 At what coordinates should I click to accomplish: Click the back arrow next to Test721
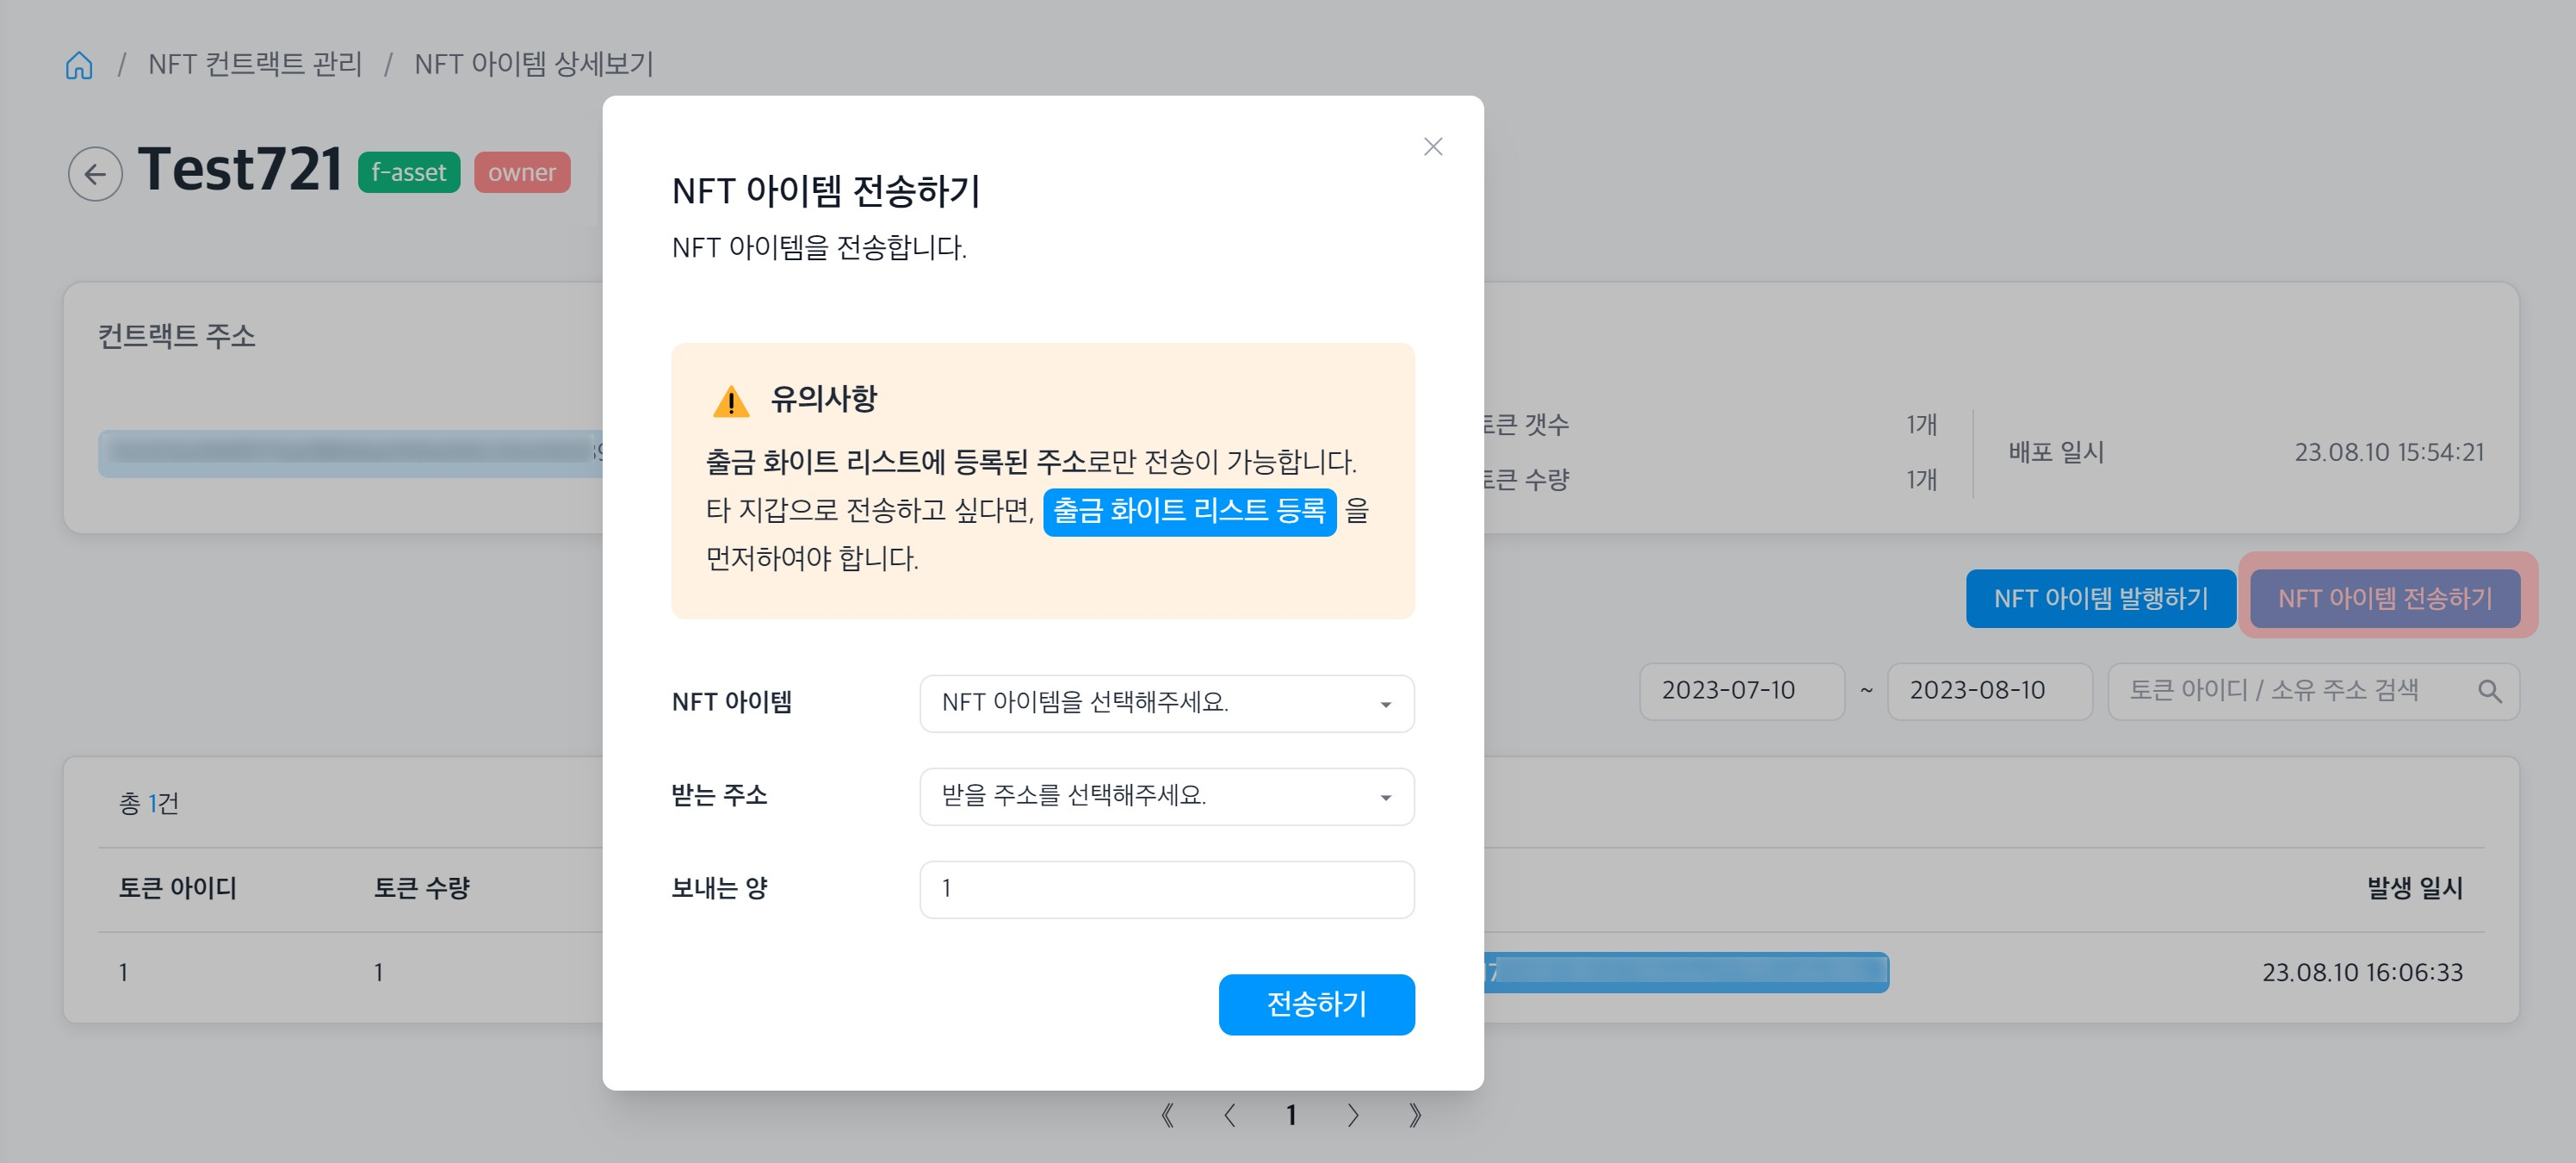click(95, 173)
